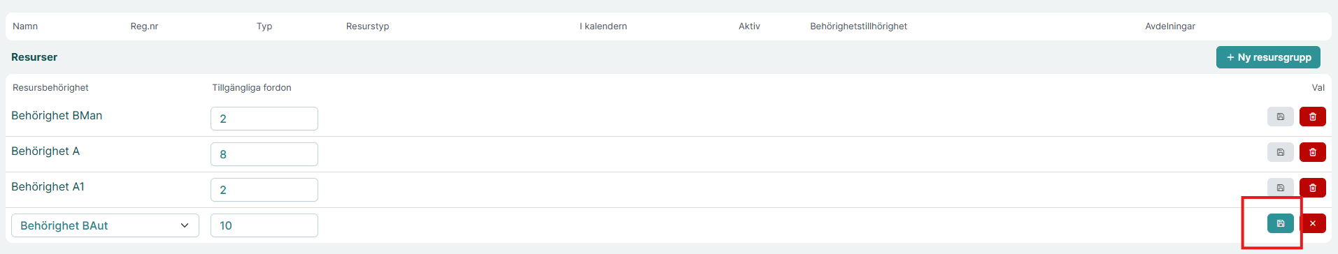The height and width of the screenshot is (254, 1338).
Task: Sort by Namn column header
Action: click(25, 27)
